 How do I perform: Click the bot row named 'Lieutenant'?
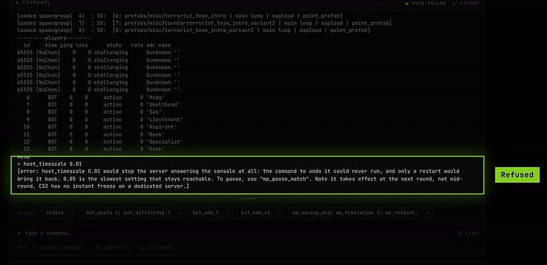pyautogui.click(x=104, y=119)
